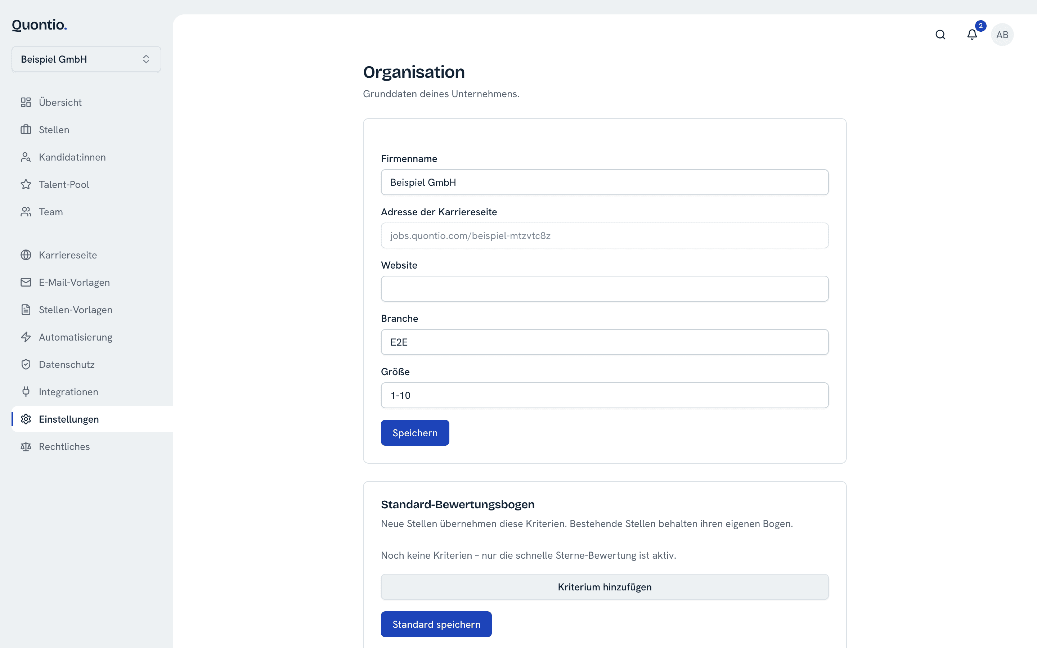The image size is (1037, 648).
Task: Click the Einstellungen gear icon
Action: point(26,419)
